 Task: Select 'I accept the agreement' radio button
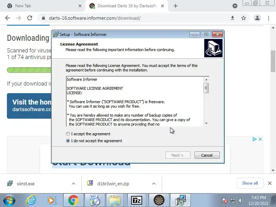(x=68, y=134)
